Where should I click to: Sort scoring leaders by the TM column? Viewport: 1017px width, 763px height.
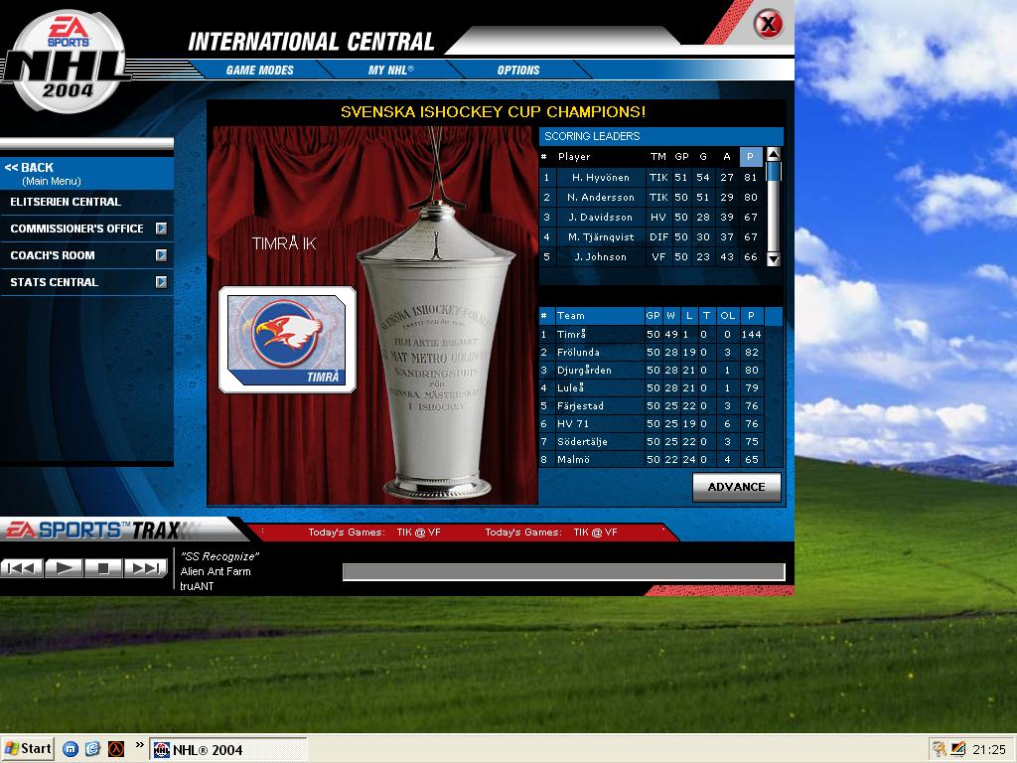point(658,156)
